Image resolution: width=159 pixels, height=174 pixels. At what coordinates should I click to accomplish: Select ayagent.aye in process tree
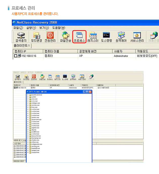click(x=36, y=150)
